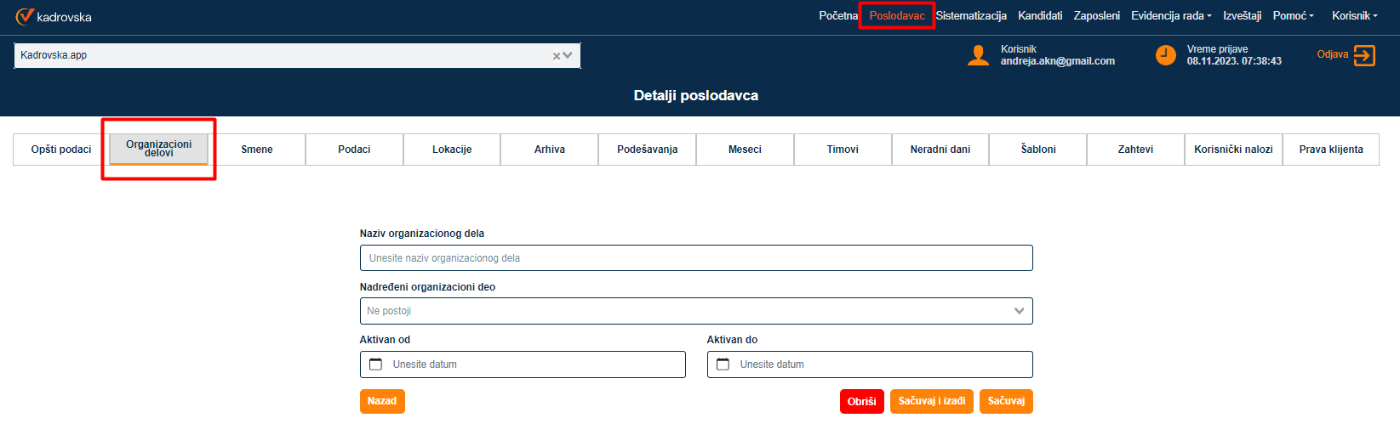1400x435 pixels.
Task: Click the orange user profile icon
Action: point(979,55)
